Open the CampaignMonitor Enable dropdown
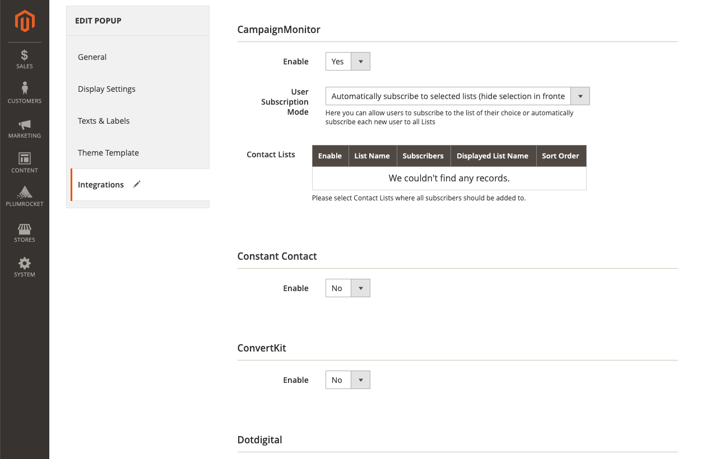The height and width of the screenshot is (459, 706). coord(347,62)
